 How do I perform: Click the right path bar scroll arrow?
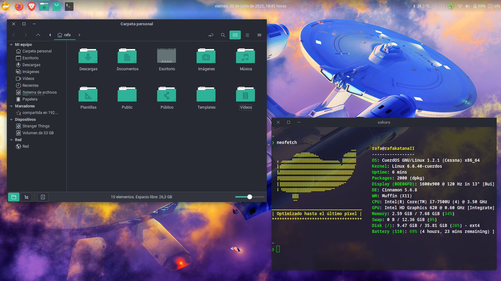tap(79, 35)
